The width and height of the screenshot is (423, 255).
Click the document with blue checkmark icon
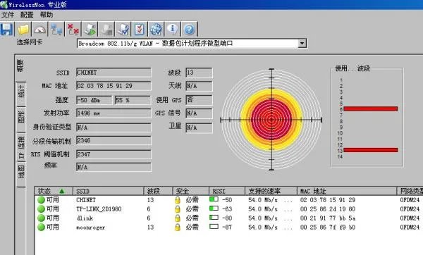123,30
